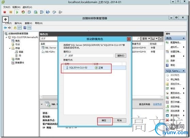The width and height of the screenshot is (190, 138).
Task: Select 网络 in the cluster tree
Action: pos(17,59)
